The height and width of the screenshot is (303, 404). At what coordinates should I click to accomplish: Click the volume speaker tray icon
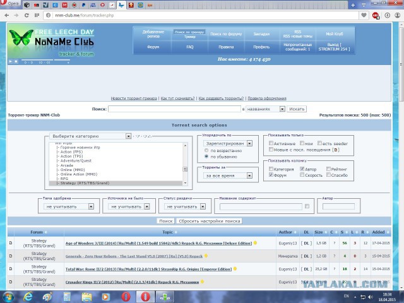coord(371,297)
